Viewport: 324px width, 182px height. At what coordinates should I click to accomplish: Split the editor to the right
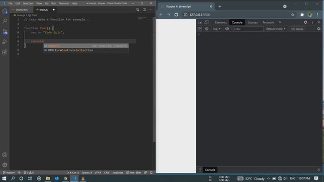click(x=144, y=10)
